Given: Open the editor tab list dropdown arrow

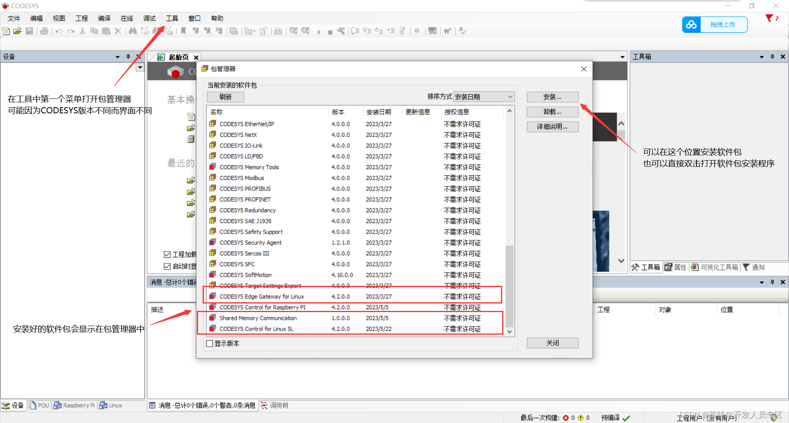Looking at the screenshot, I should [x=623, y=57].
